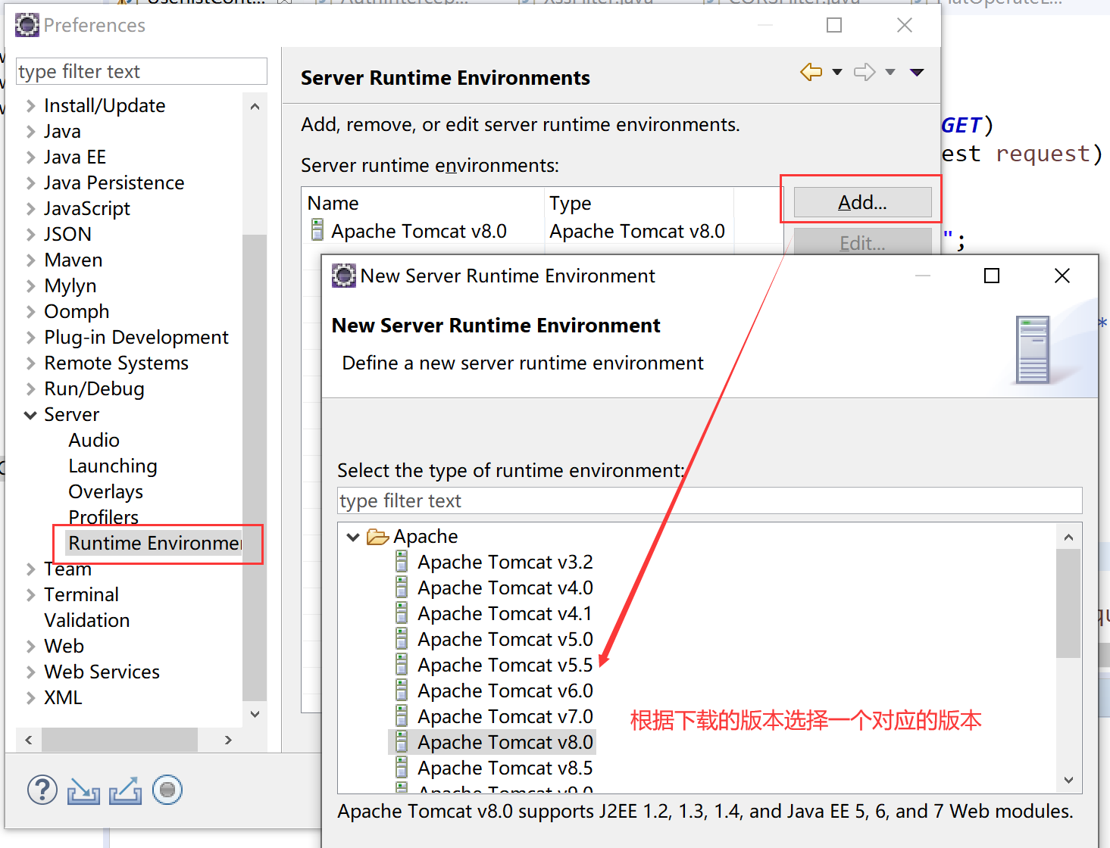Click the Apache folder icon
Screen dimensions: 1110x848
point(377,537)
